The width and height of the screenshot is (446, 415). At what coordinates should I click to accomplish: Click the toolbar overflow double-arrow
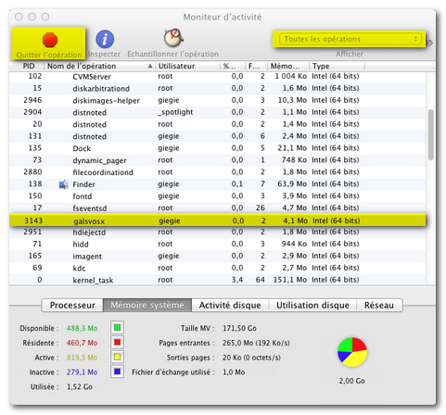point(430,43)
